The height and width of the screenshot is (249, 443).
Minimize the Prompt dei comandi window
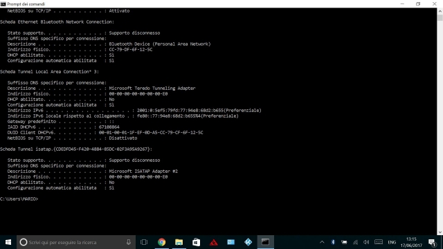pyautogui.click(x=402, y=4)
